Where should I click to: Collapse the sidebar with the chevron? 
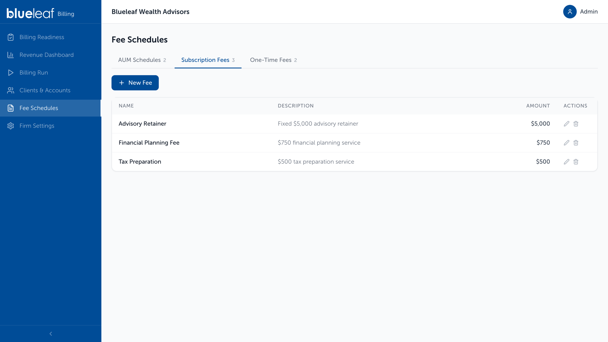coord(51,334)
